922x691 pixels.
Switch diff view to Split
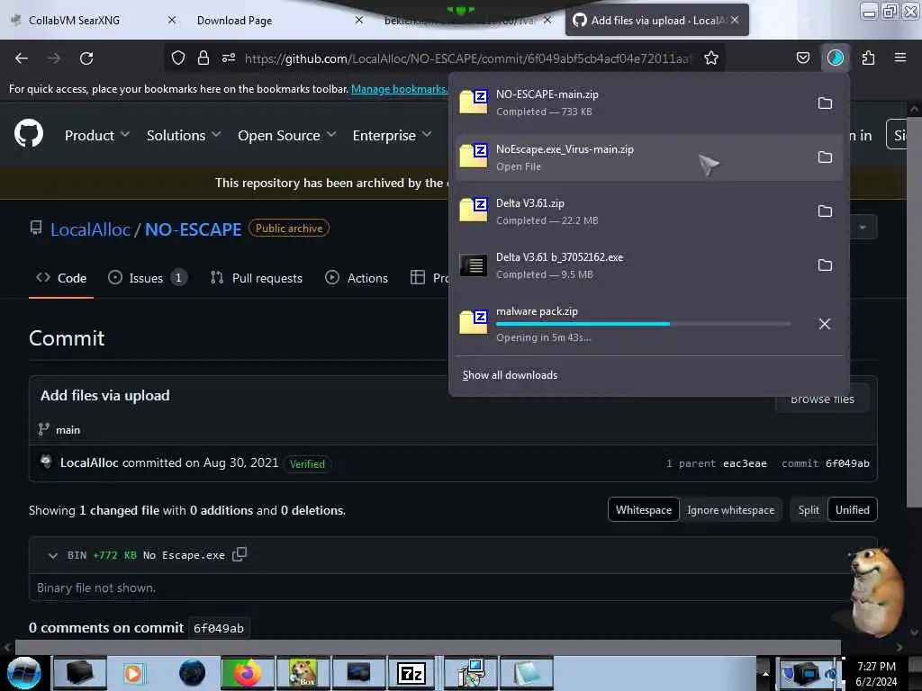coord(809,510)
